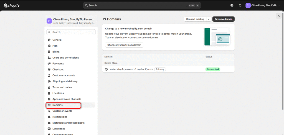
Task: Click the Checkout cart icon
Action: tap(49, 69)
